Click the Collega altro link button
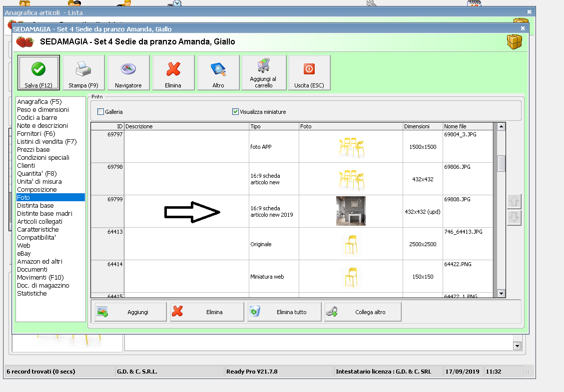This screenshot has height=392, width=564. pos(363,312)
